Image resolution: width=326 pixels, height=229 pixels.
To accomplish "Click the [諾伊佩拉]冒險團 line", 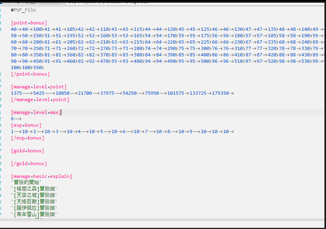I will pyautogui.click(x=34, y=208).
